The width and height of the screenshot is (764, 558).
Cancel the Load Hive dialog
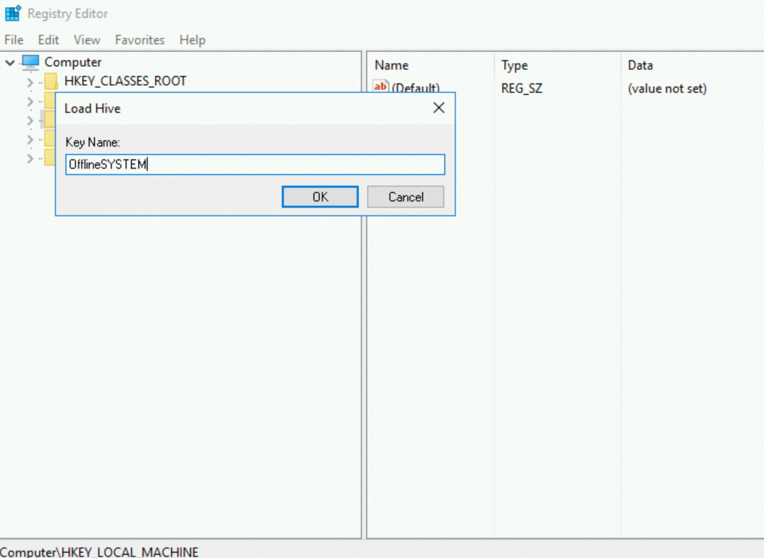[x=406, y=197]
